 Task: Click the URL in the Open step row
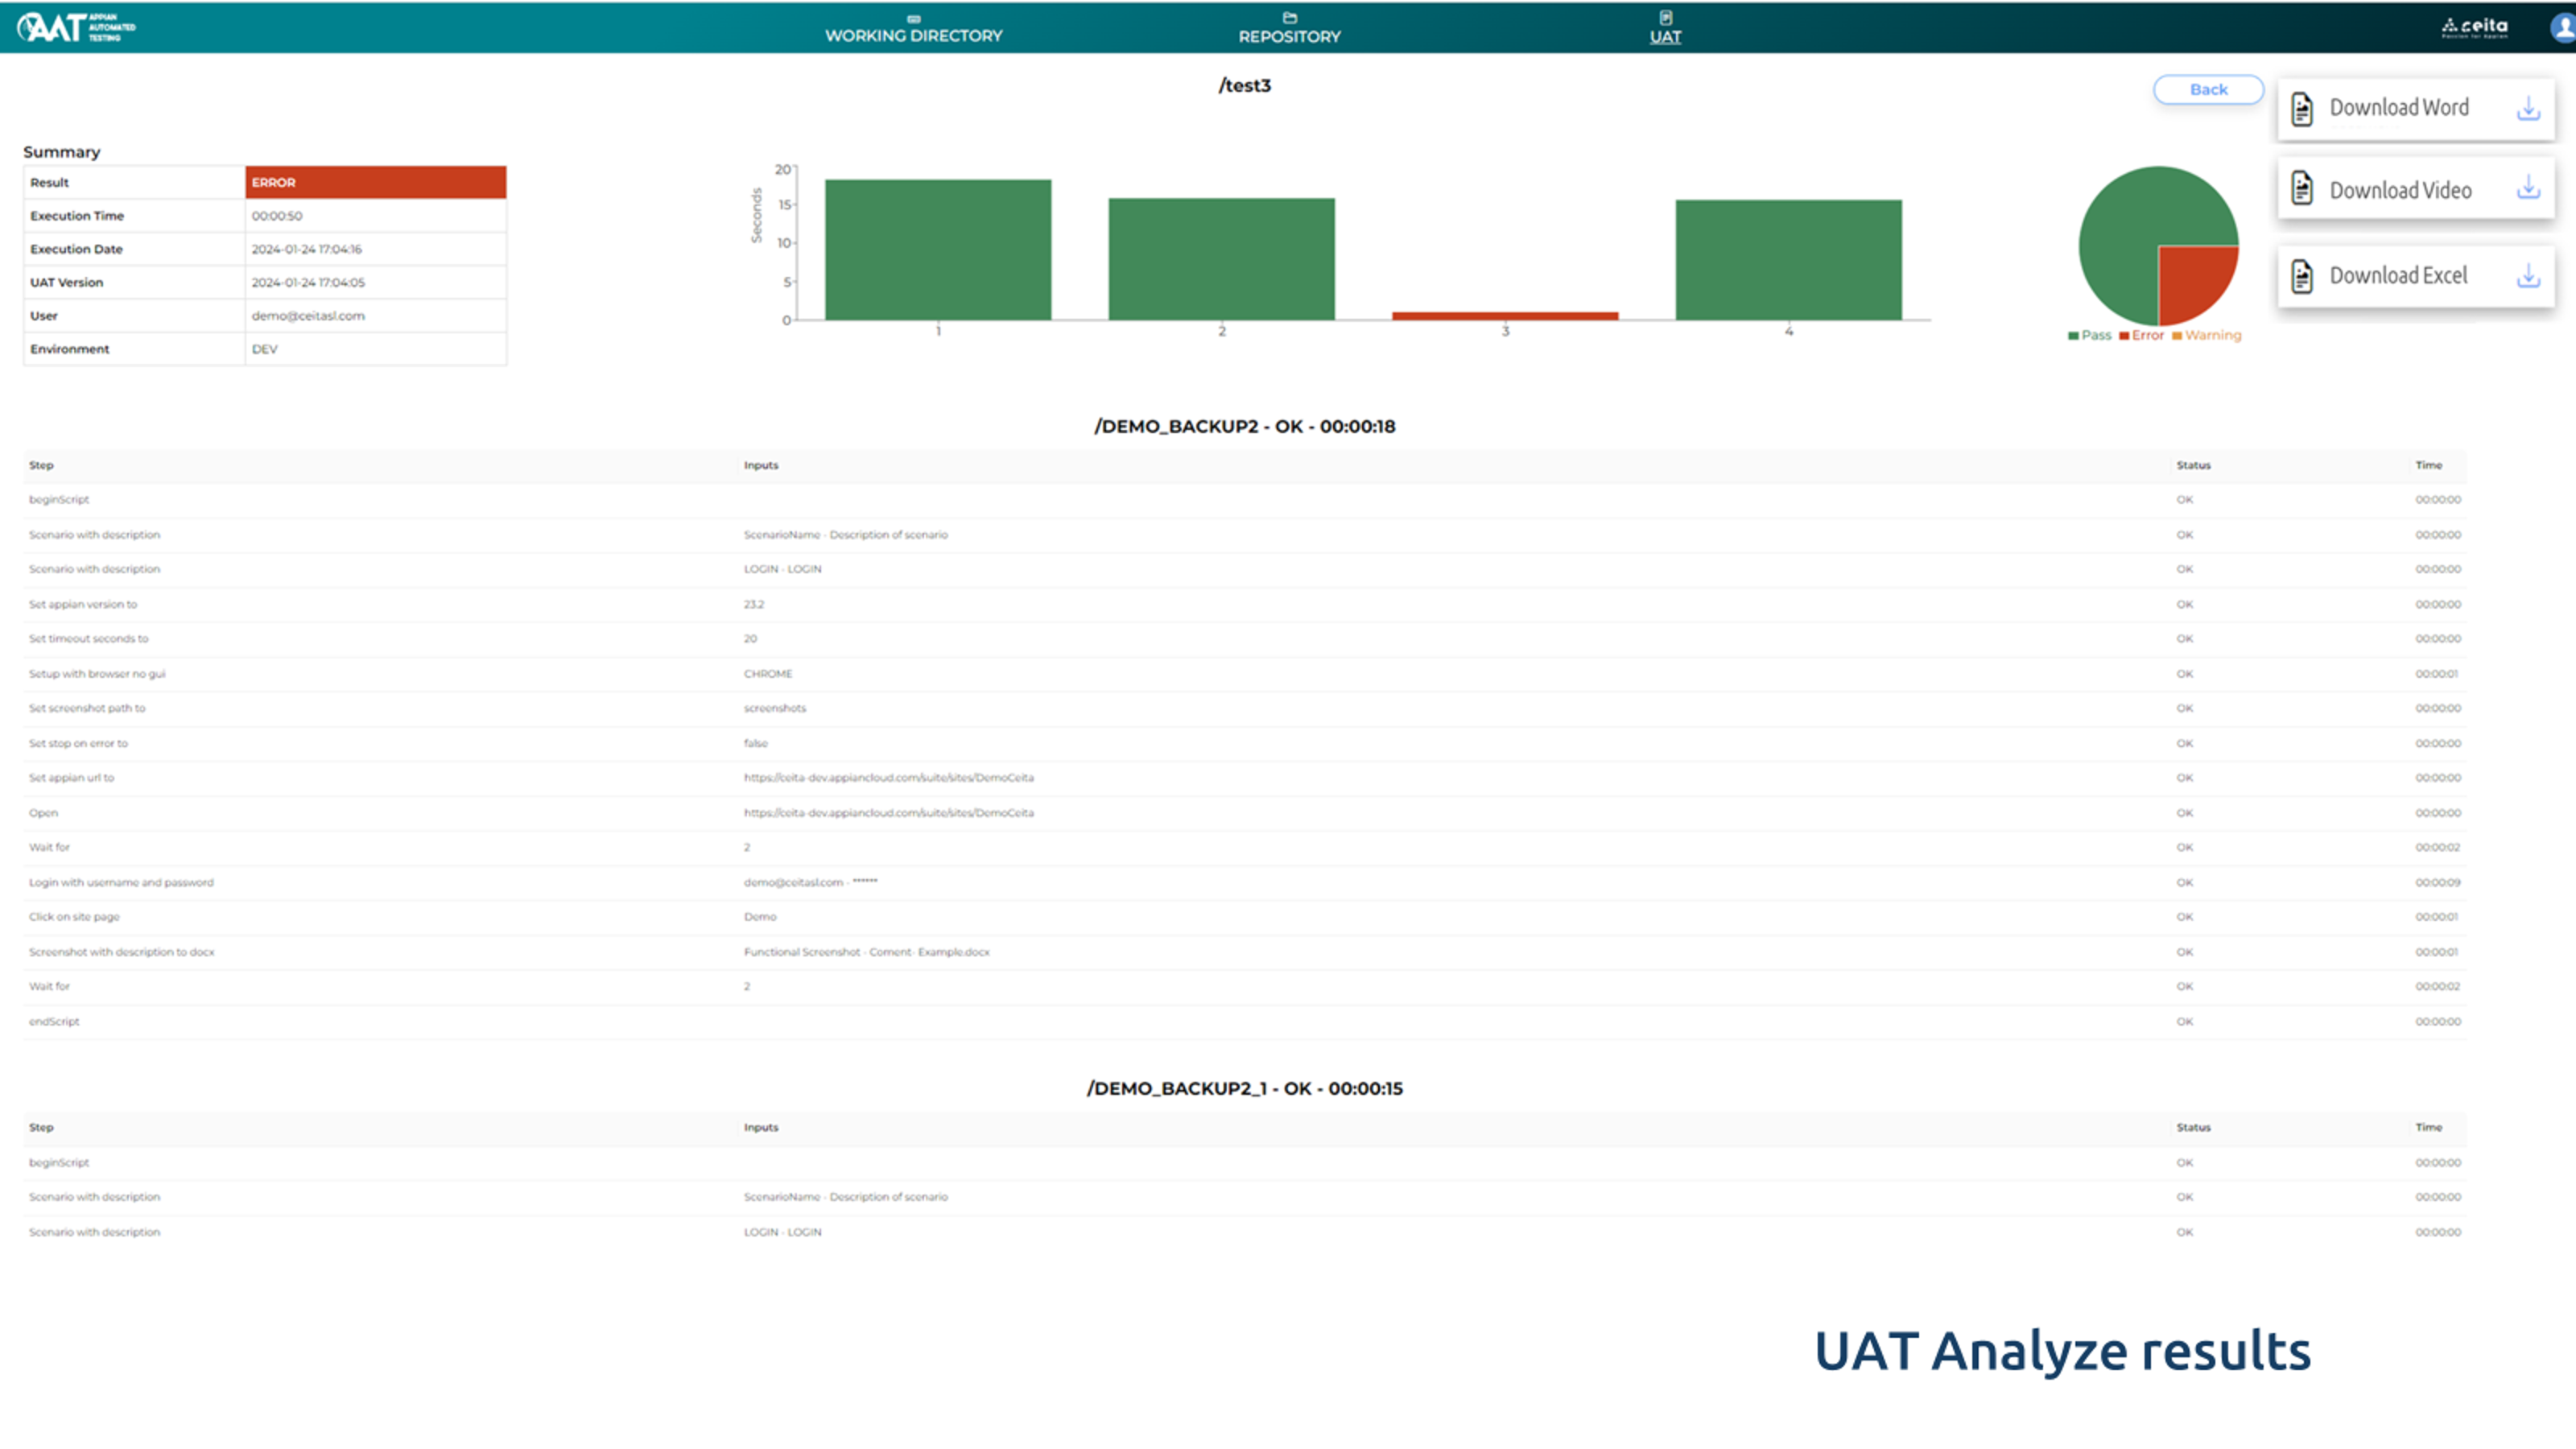click(888, 812)
